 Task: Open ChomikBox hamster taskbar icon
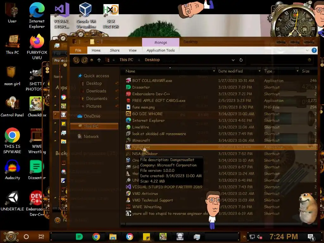tap(163, 237)
